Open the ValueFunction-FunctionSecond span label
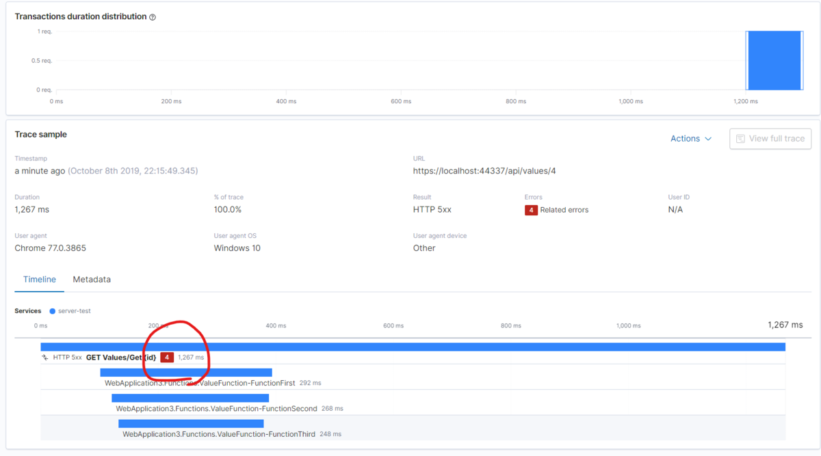Viewport: 821px width, 456px height. click(217, 409)
